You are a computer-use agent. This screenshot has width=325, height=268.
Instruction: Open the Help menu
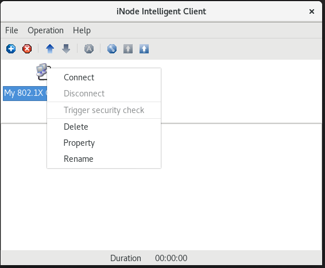pyautogui.click(x=82, y=30)
